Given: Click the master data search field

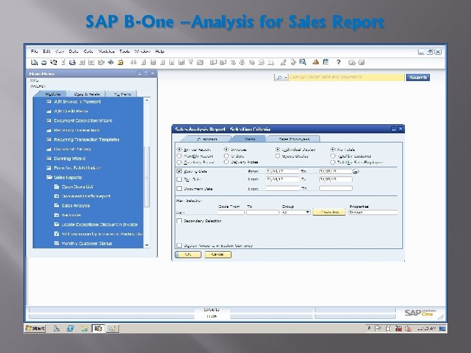Looking at the screenshot, I should pyautogui.click(x=347, y=77).
